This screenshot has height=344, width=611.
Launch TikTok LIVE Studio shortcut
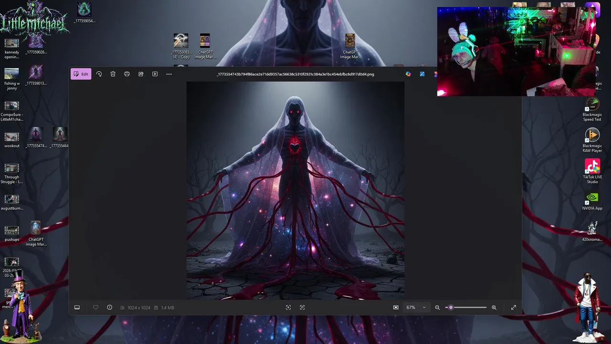point(592,172)
